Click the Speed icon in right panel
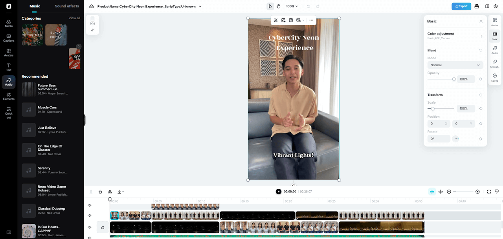The height and width of the screenshot is (239, 503). click(x=494, y=77)
